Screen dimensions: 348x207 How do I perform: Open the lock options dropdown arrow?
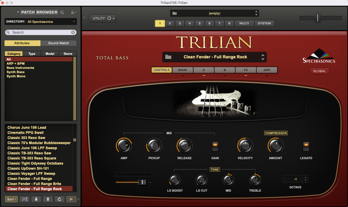76,12
